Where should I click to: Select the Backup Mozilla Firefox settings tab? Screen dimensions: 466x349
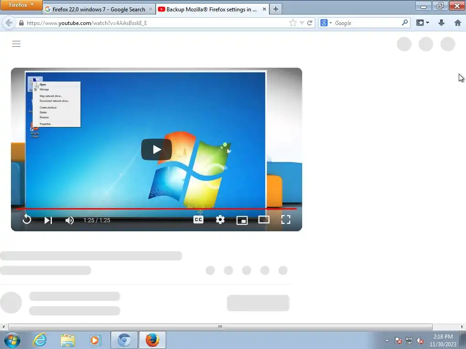[212, 9]
